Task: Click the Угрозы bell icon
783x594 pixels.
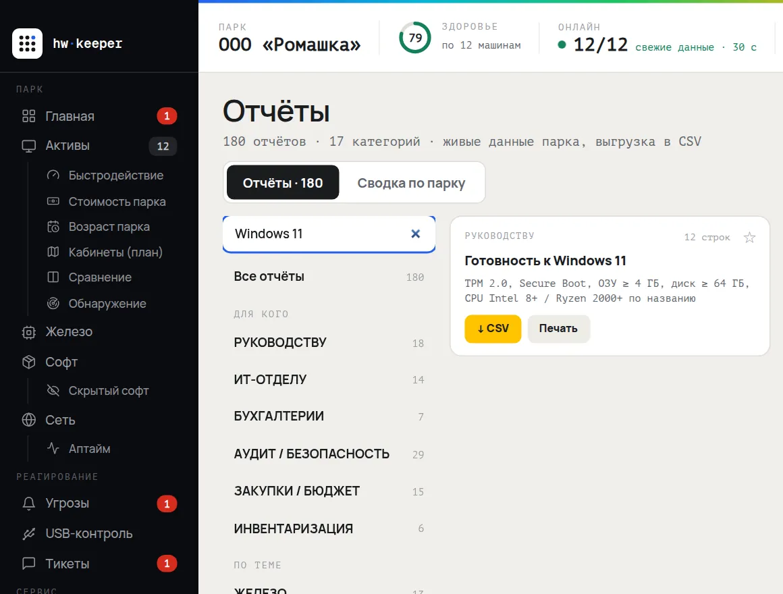Action: pyautogui.click(x=29, y=503)
